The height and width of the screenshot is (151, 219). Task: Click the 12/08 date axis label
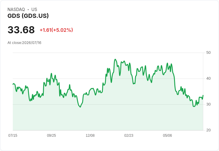90,136
